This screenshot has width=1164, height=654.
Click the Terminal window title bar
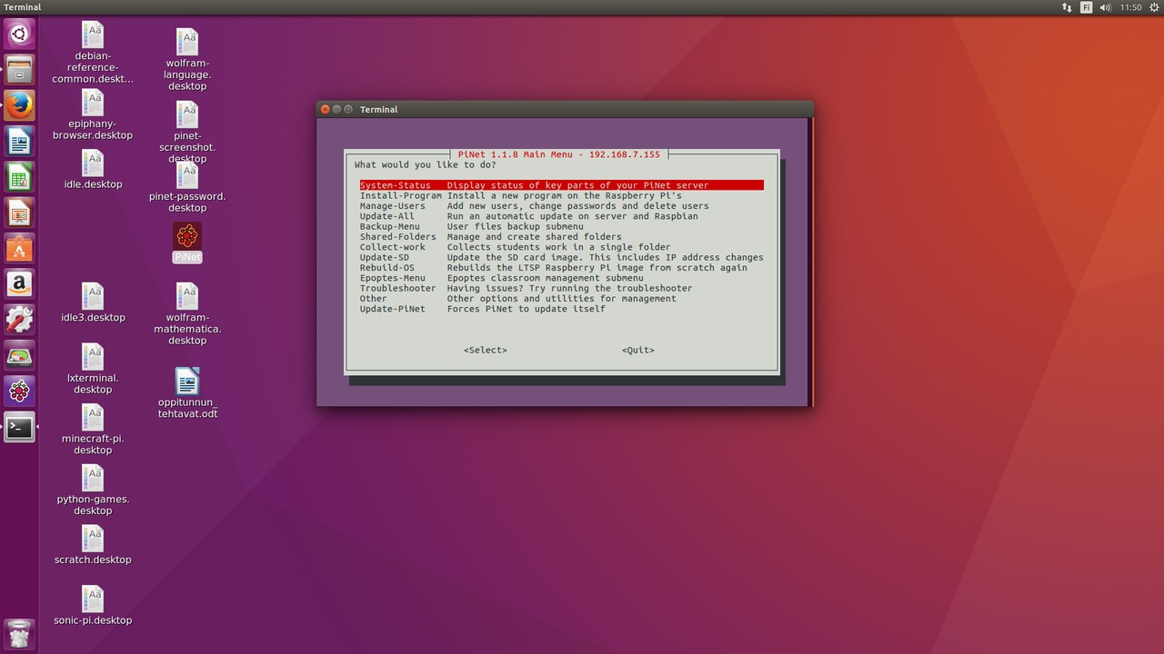point(565,109)
